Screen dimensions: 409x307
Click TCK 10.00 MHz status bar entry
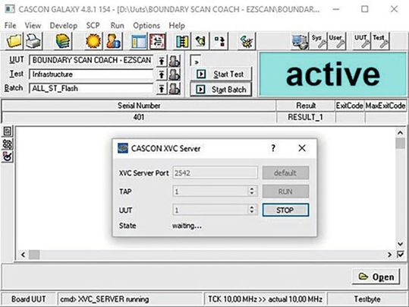coord(265,299)
